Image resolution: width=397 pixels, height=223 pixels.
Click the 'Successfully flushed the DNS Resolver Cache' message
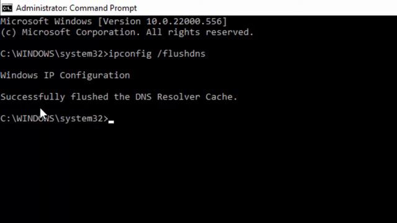coord(119,97)
